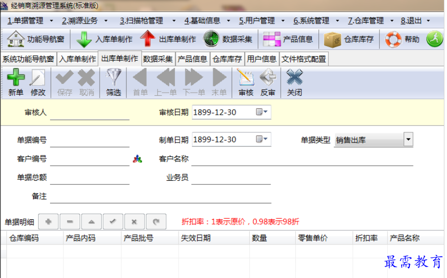Select the 出库单制作 tab

click(120, 58)
